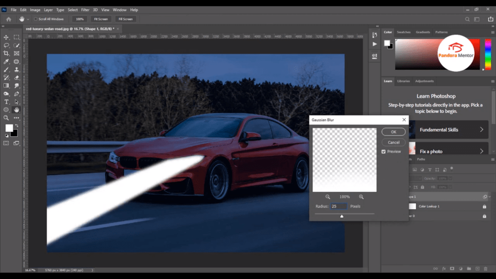Select the Zoom tool

click(6, 116)
